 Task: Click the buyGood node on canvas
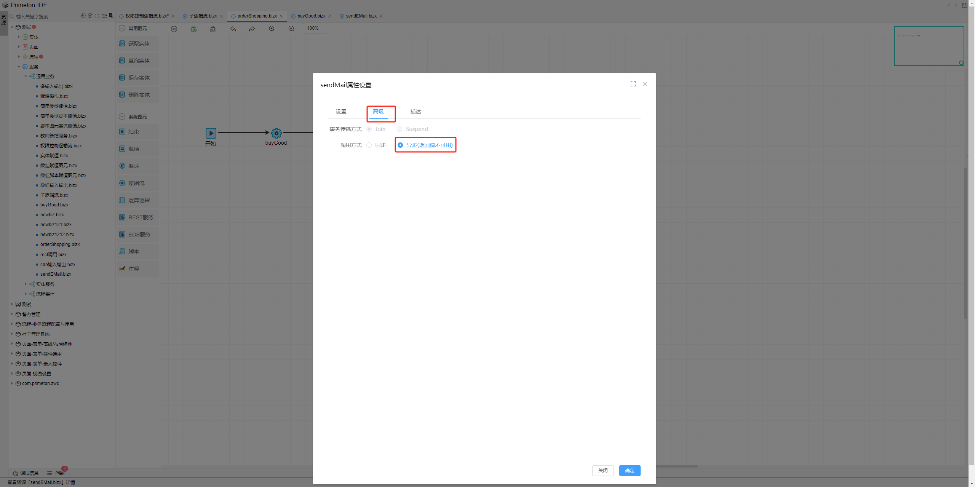coord(276,133)
